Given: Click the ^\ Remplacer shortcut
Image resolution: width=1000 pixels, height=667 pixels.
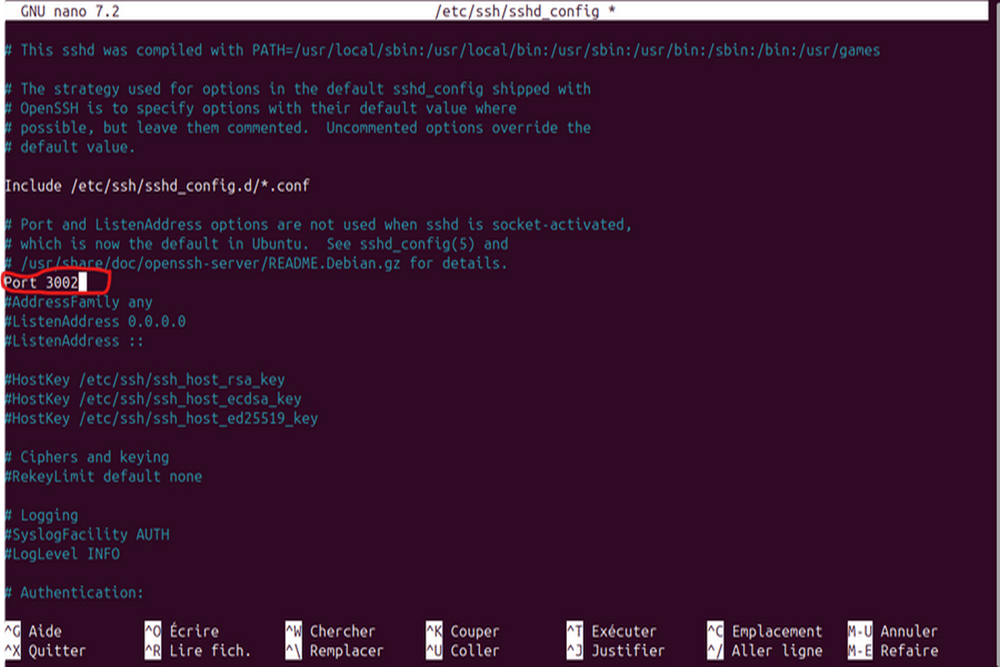Looking at the screenshot, I should pos(335,650).
